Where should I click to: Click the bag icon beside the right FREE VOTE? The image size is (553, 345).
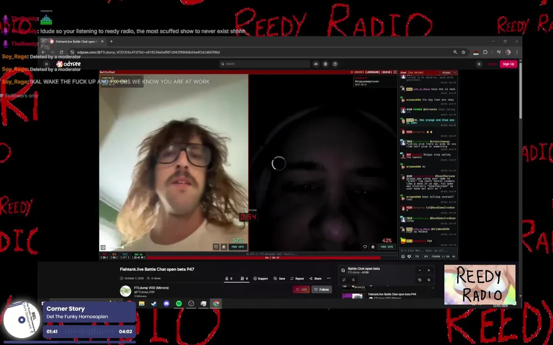373,247
